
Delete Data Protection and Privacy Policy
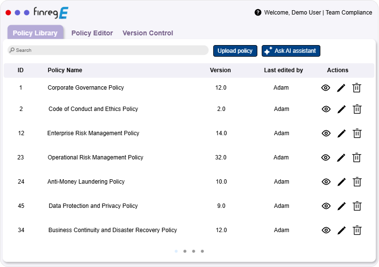357,206
